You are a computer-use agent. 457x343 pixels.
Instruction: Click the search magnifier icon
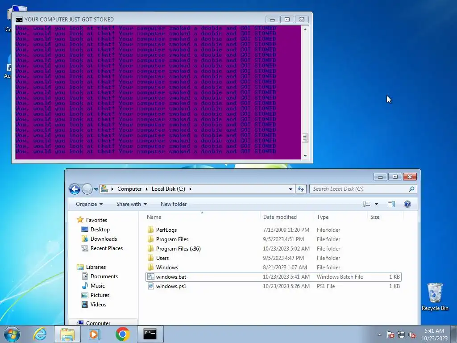coord(411,189)
